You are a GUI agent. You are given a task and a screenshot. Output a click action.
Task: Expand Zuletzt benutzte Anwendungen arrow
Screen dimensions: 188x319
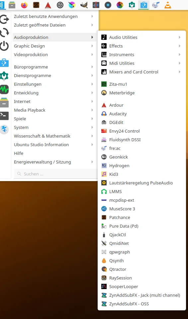(92, 16)
